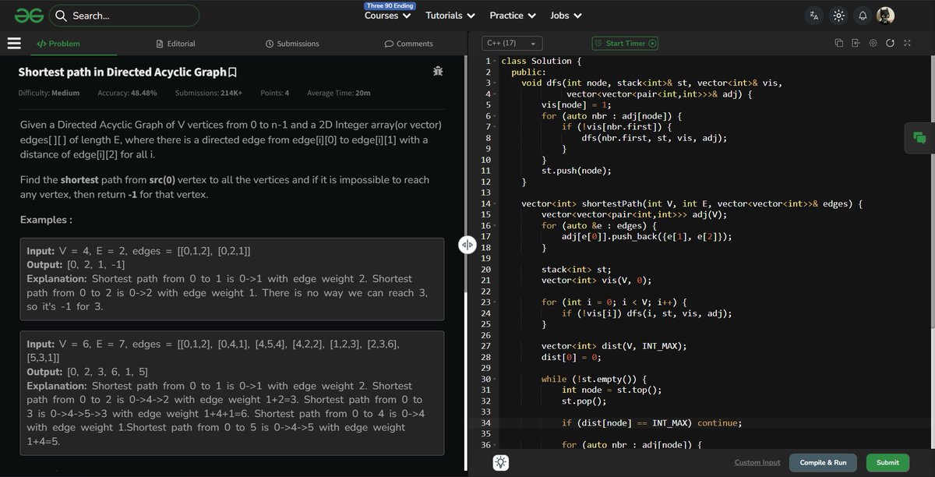Submit the solution
935x477 pixels.
click(x=887, y=462)
